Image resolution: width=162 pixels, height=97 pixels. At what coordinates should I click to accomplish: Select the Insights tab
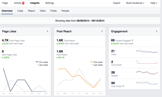click(x=35, y=3)
